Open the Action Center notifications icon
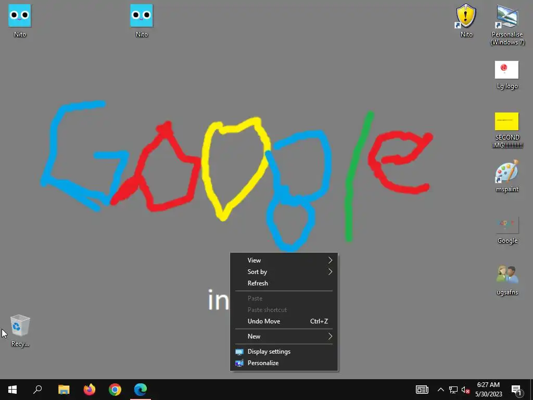This screenshot has height=400, width=533. [x=516, y=390]
